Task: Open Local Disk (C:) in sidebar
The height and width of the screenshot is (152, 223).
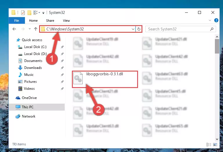Action: 35,47
